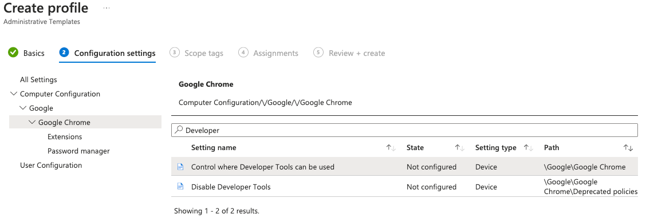Collapse the Google tree node
Image resolution: width=650 pixels, height=222 pixels.
[x=23, y=108]
